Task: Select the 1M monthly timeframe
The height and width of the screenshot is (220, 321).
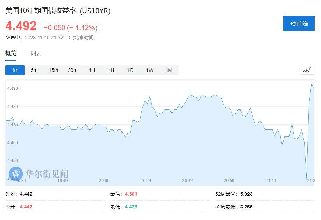Action: coord(169,70)
